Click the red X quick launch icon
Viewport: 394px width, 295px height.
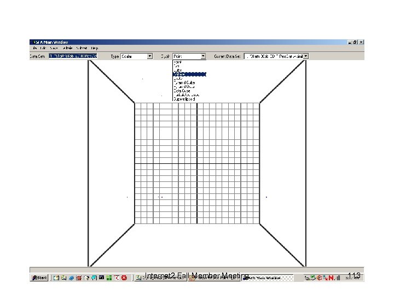click(124, 278)
